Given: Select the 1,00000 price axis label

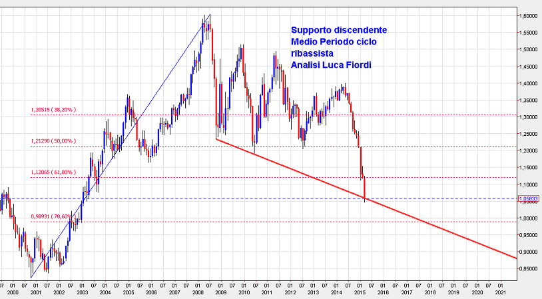Looking at the screenshot, I should 529,218.
